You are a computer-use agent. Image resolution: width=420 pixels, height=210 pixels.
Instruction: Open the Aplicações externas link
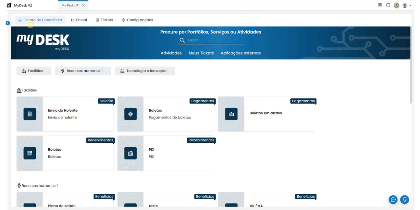[241, 53]
